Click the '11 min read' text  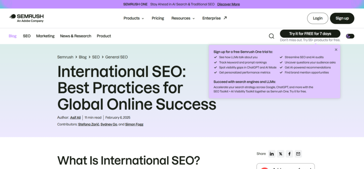[93, 117]
